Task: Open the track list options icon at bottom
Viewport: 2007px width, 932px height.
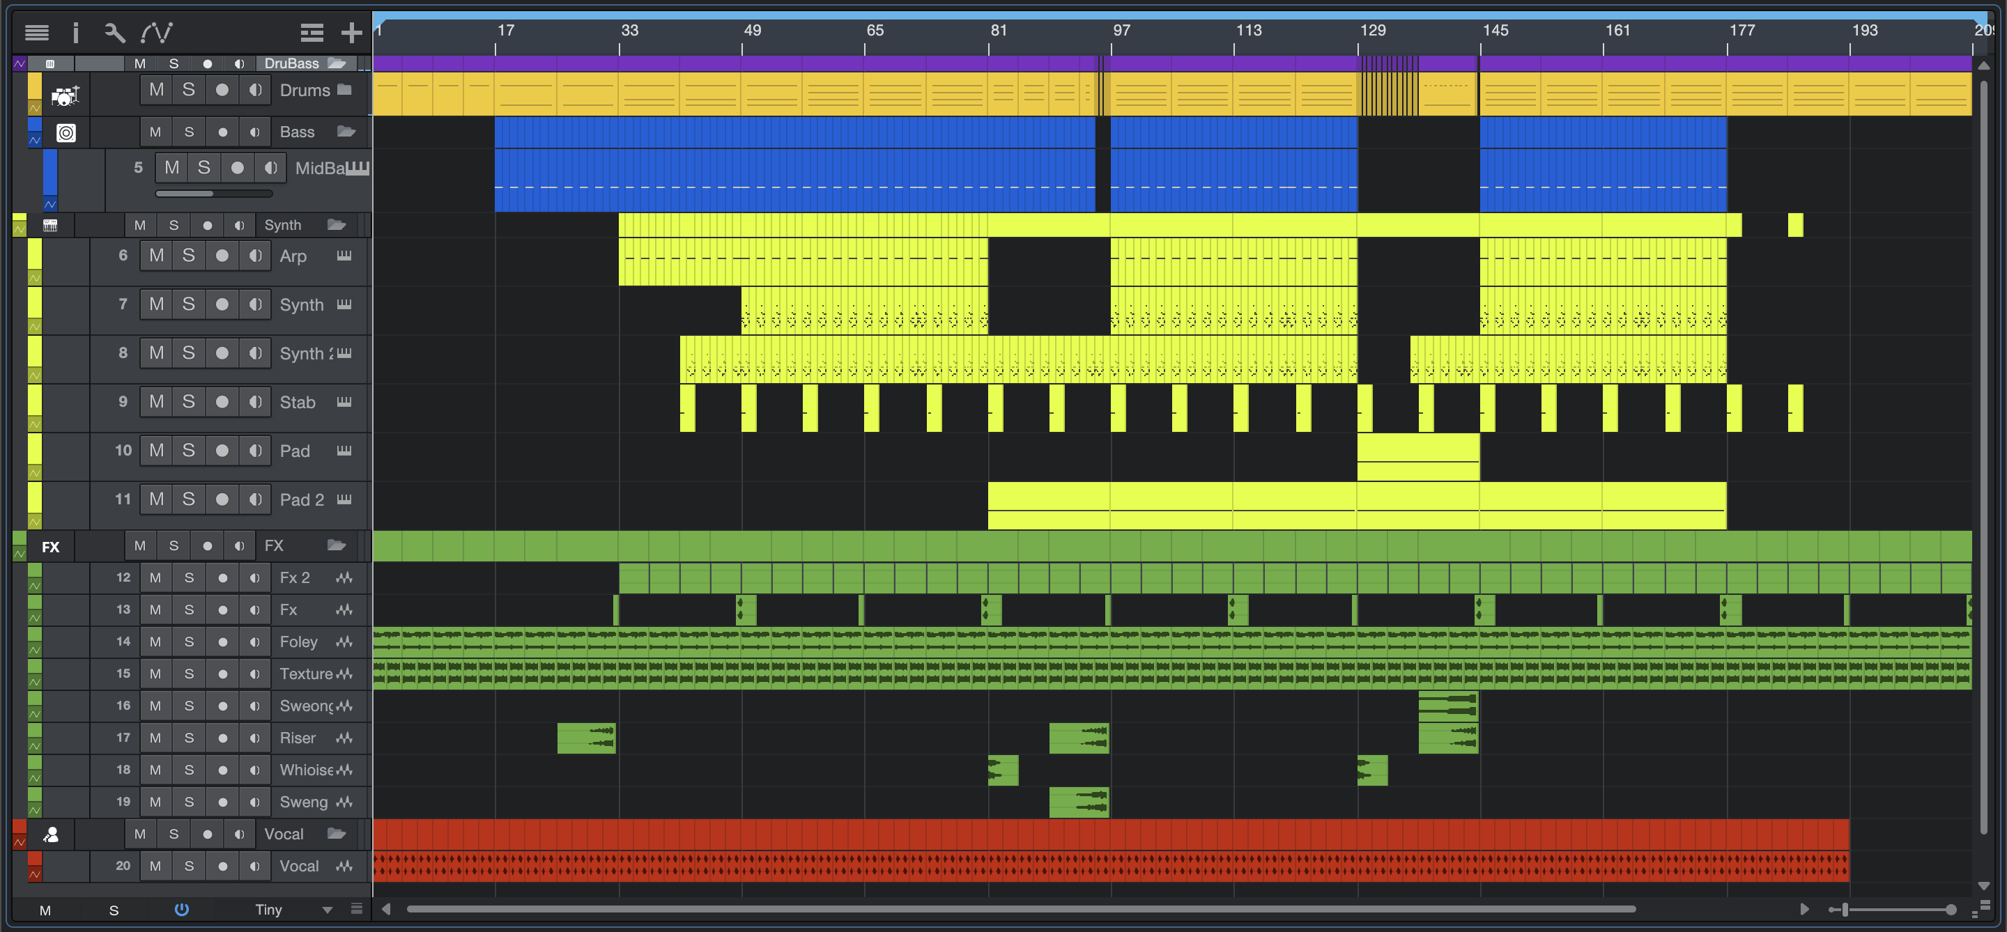Action: click(357, 908)
